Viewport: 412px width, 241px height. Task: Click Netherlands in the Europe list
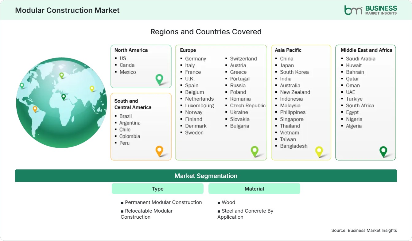click(199, 99)
